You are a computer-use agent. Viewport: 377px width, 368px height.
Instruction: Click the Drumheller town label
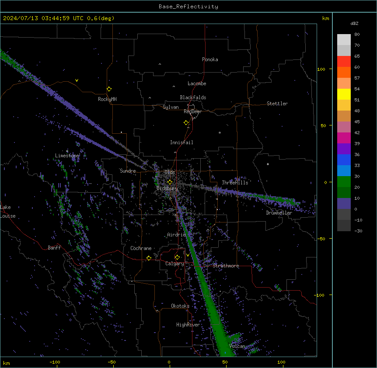(x=279, y=213)
